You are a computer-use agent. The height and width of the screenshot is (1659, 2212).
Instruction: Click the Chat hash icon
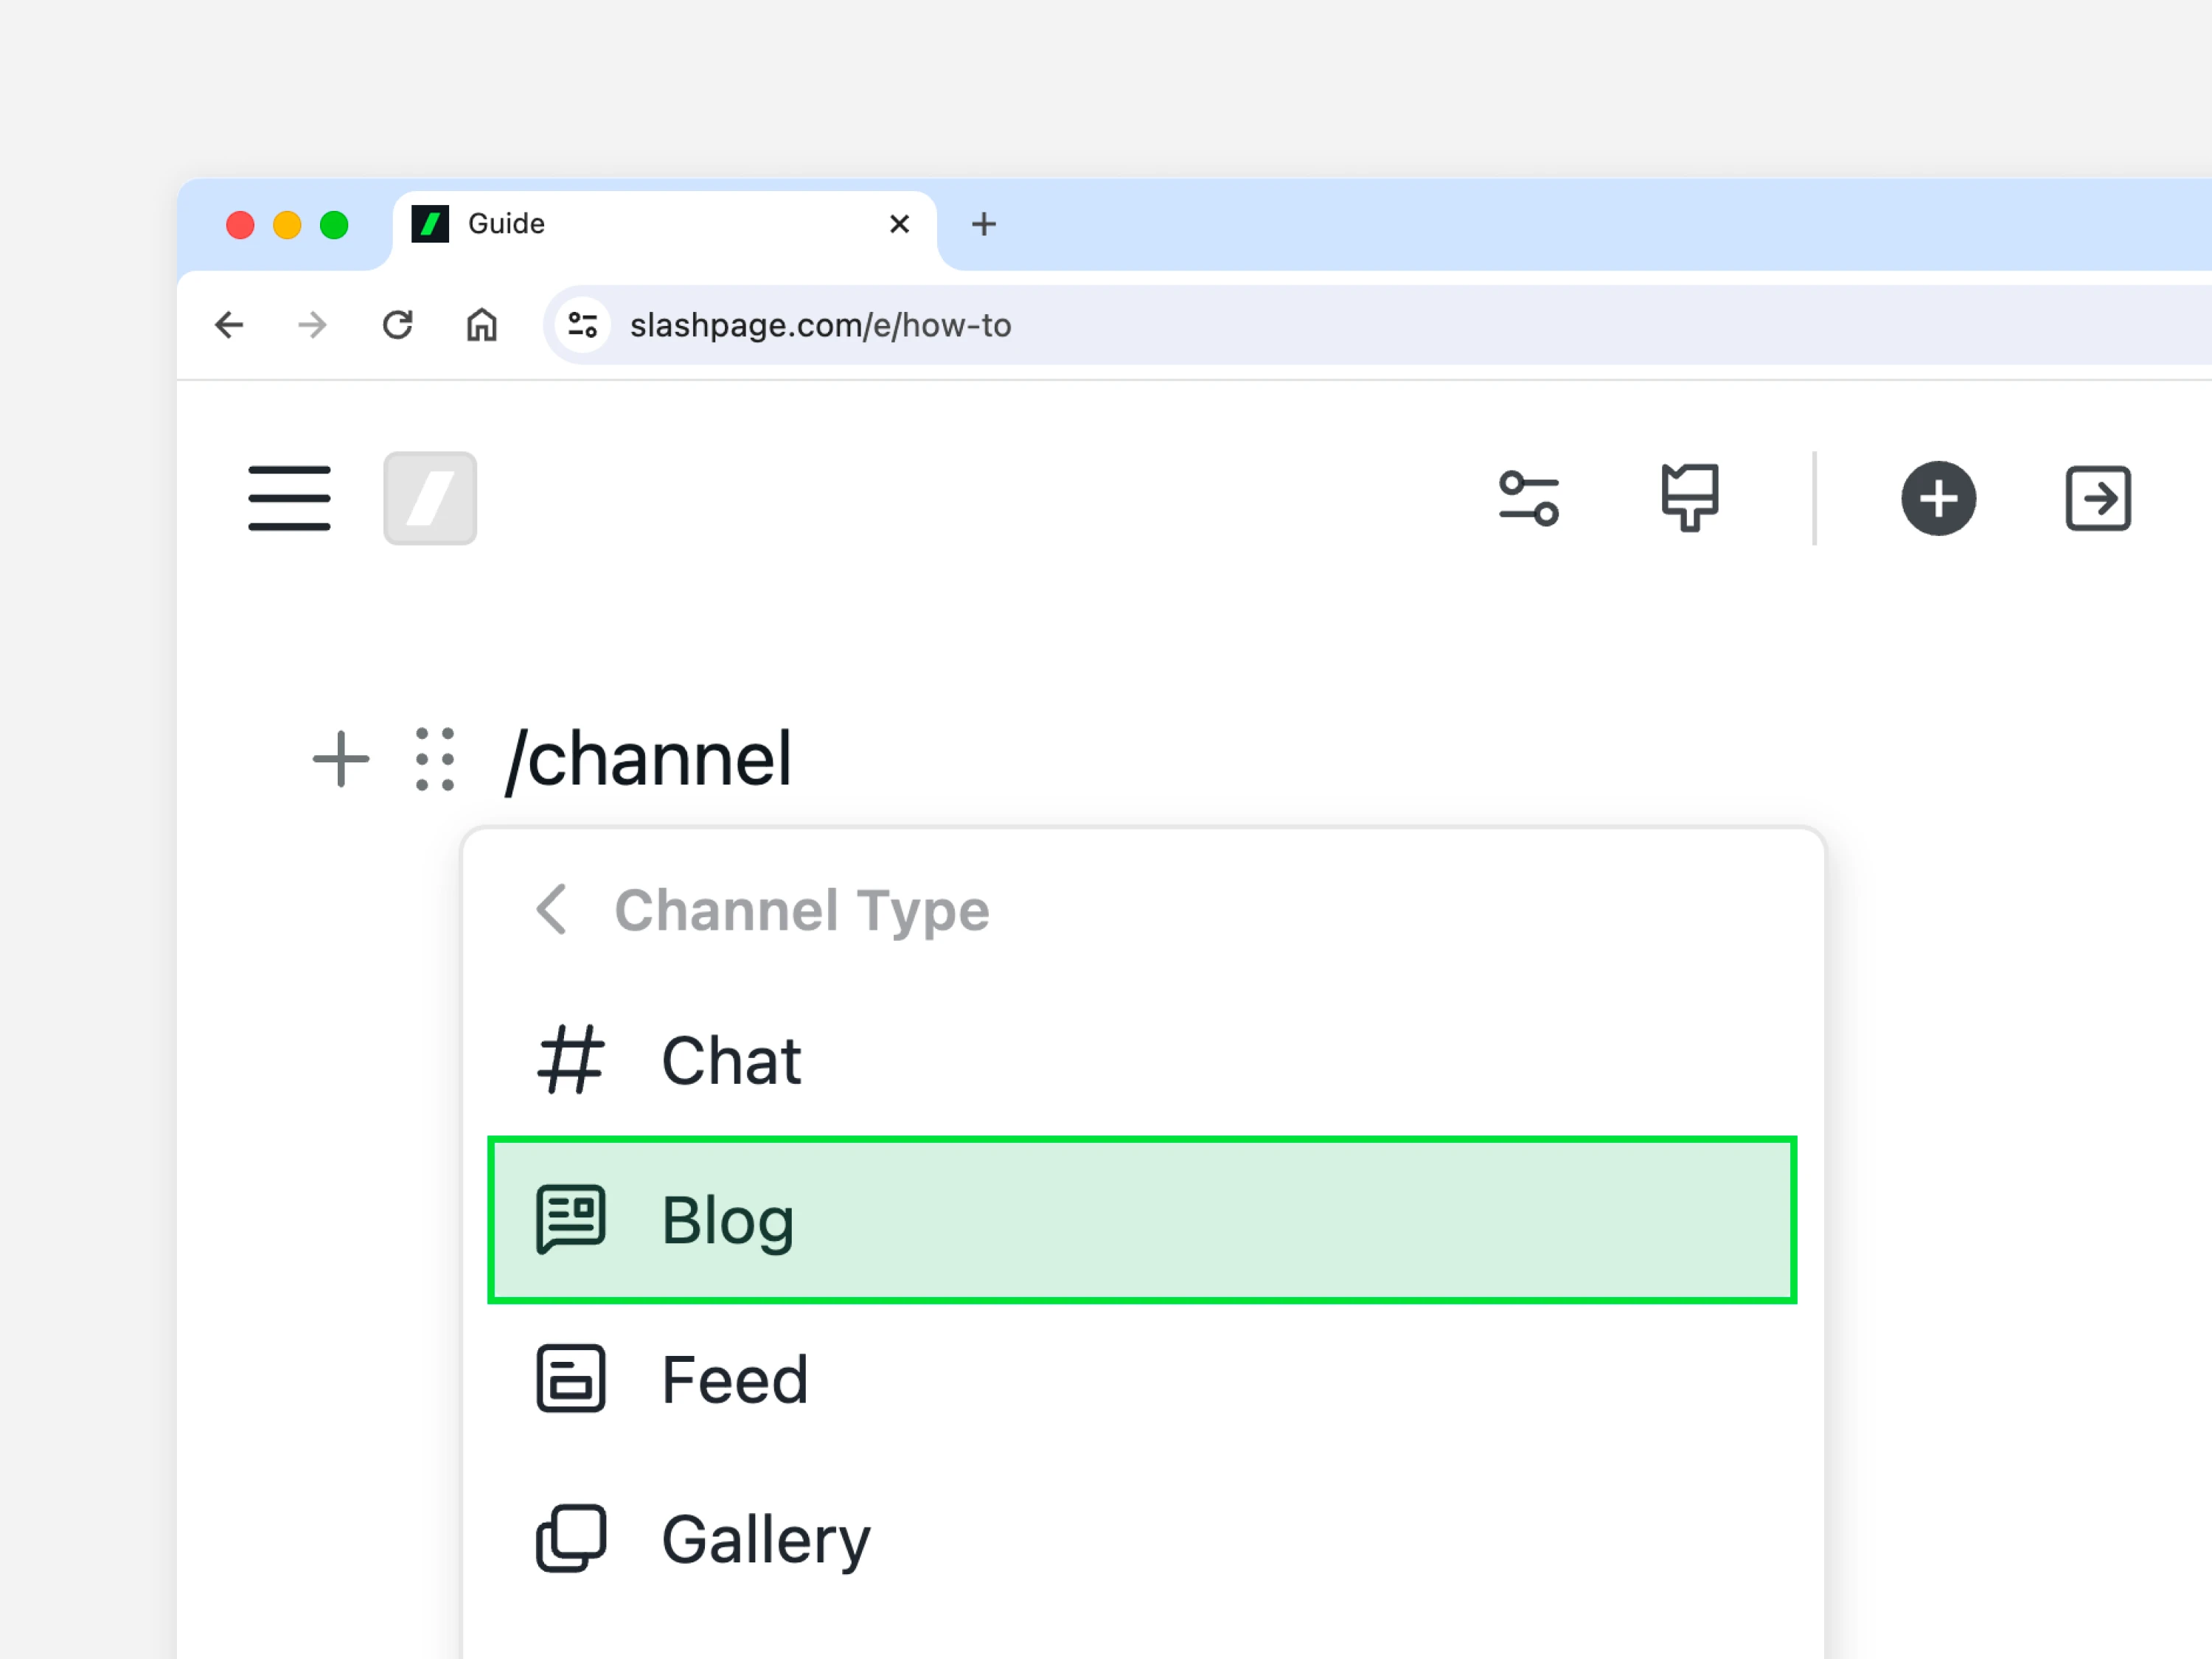pyautogui.click(x=570, y=1060)
